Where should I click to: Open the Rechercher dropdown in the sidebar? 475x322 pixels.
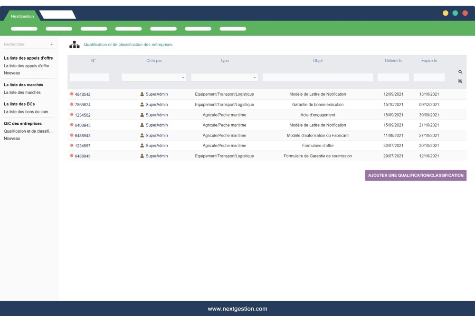[28, 45]
